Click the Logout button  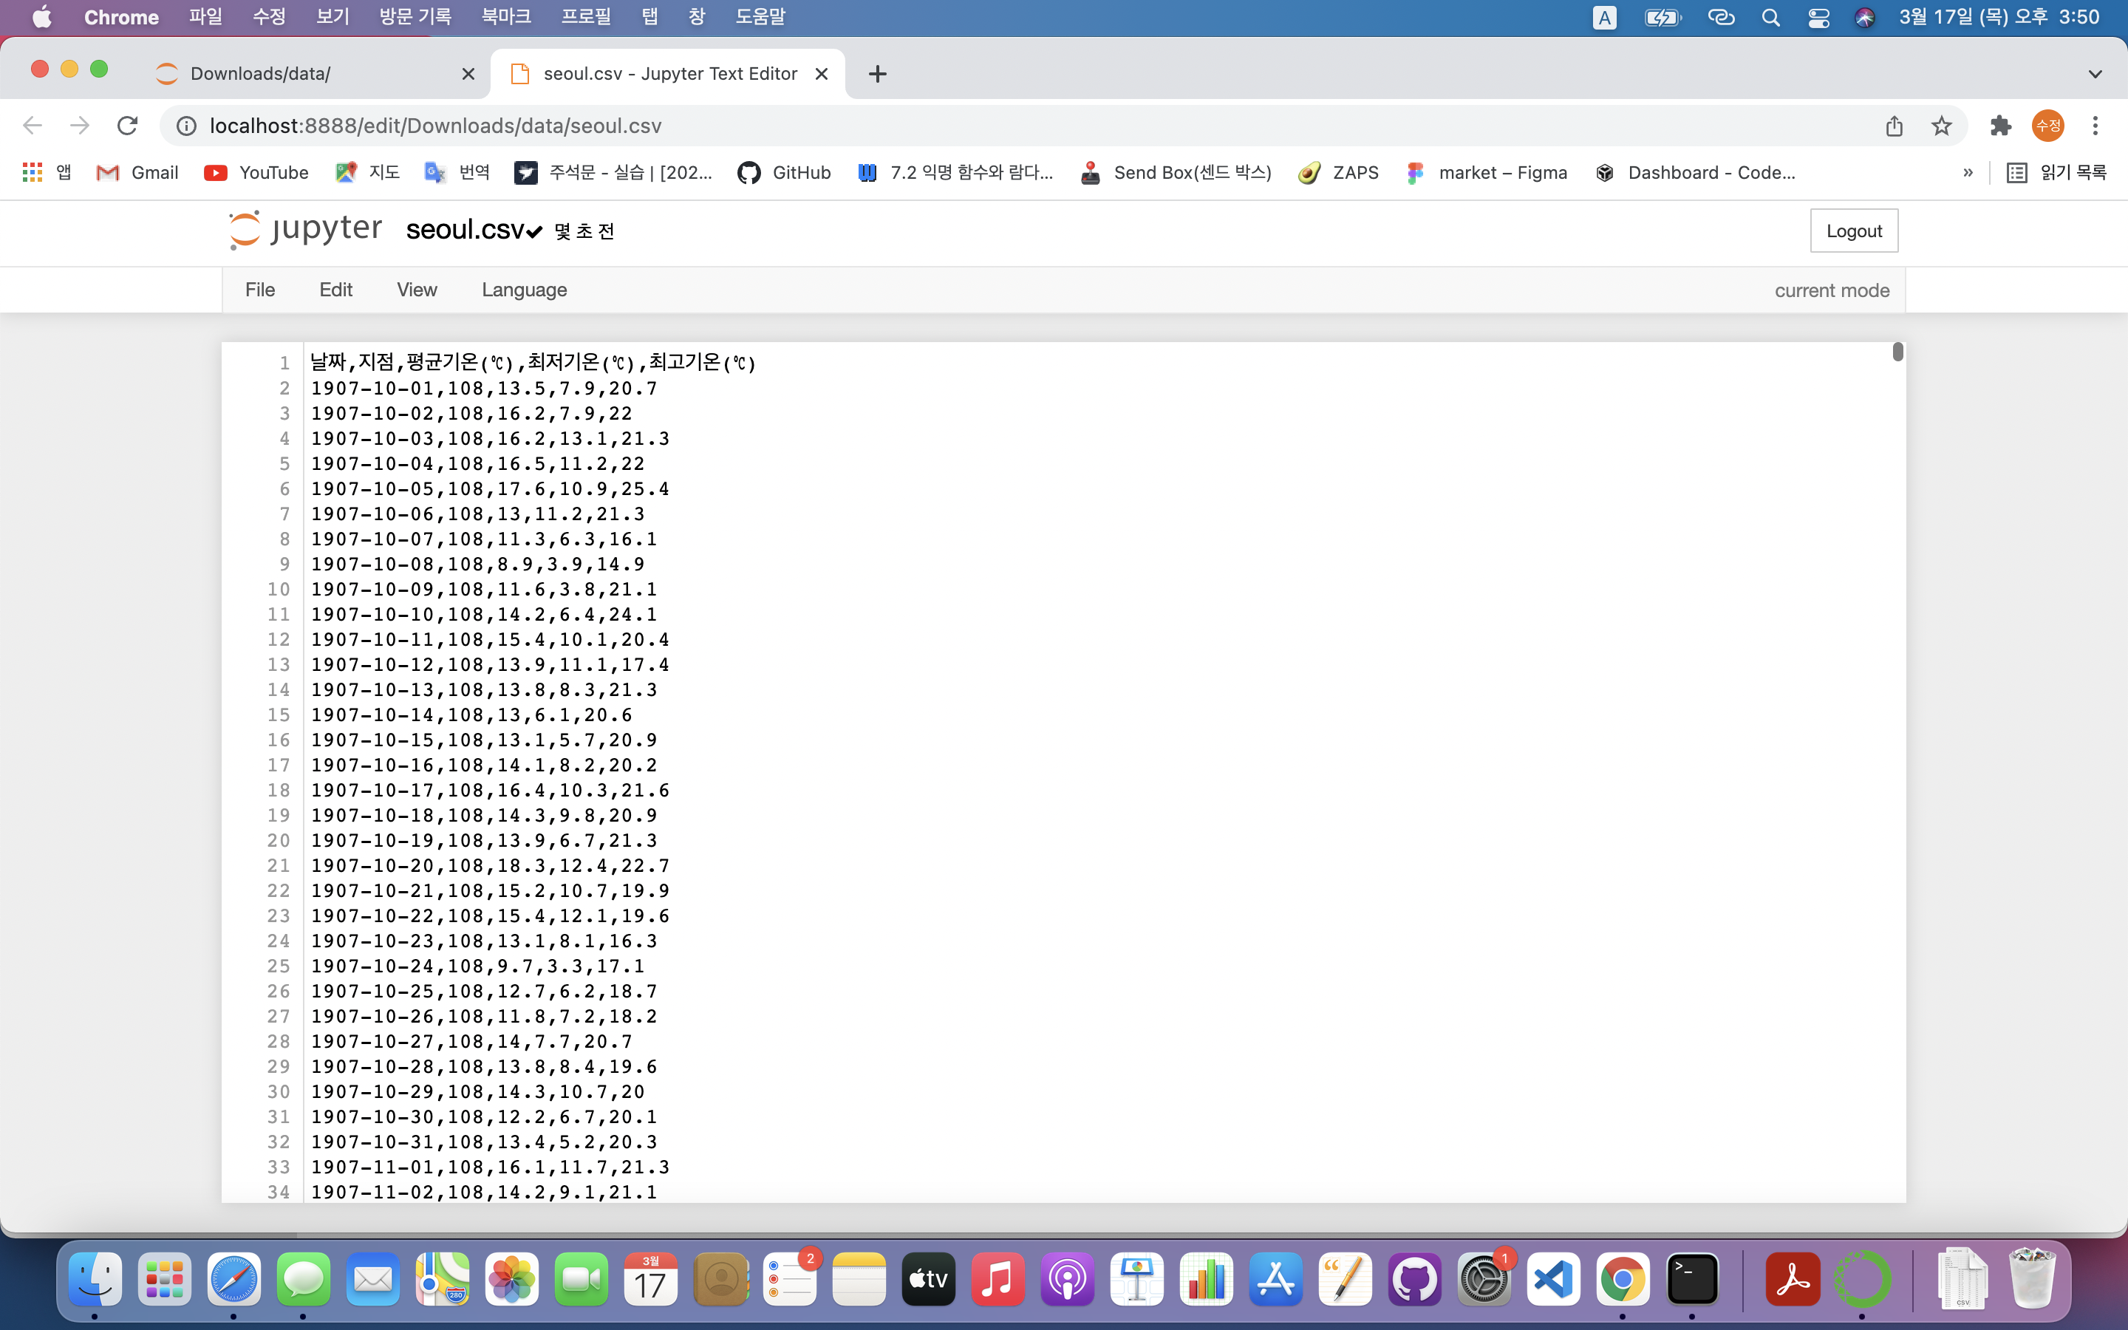1854,231
